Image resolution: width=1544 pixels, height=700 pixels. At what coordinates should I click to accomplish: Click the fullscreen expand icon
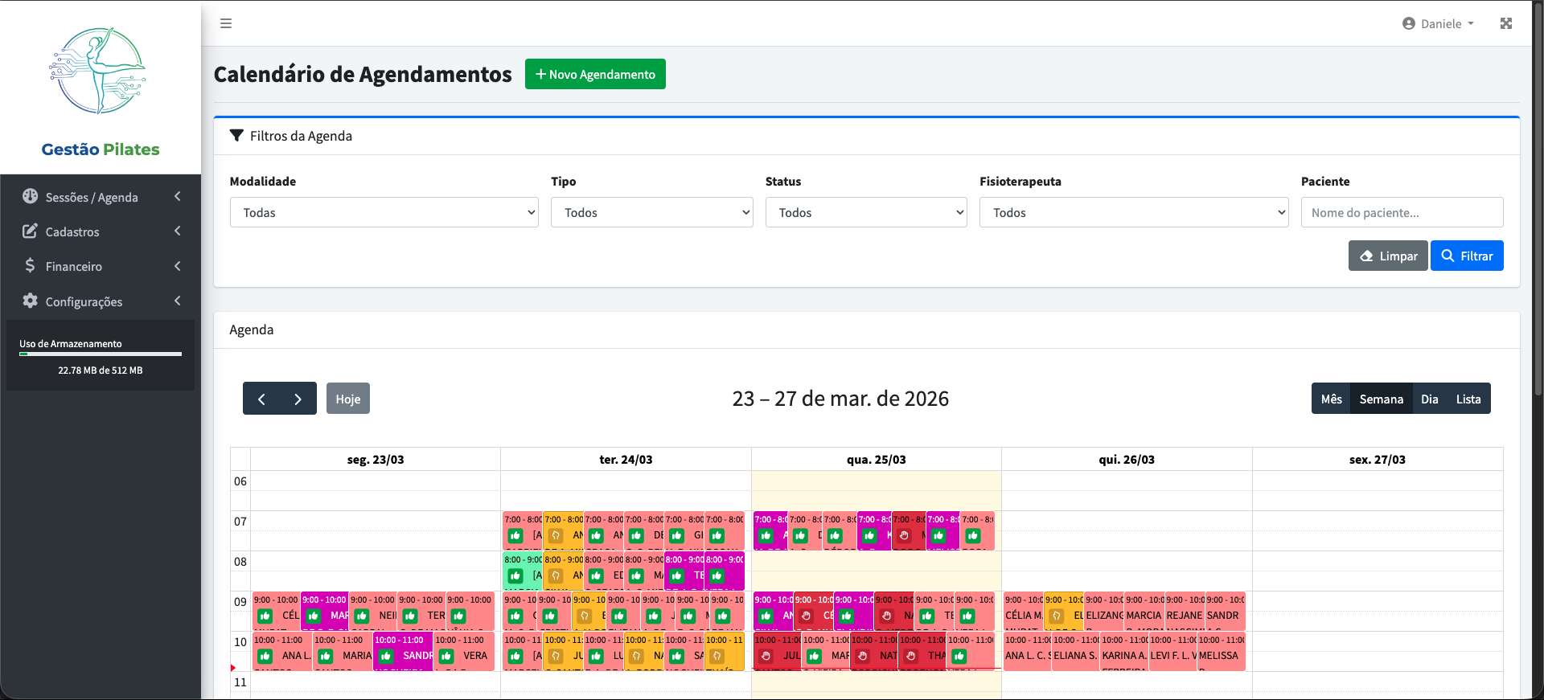tap(1505, 23)
